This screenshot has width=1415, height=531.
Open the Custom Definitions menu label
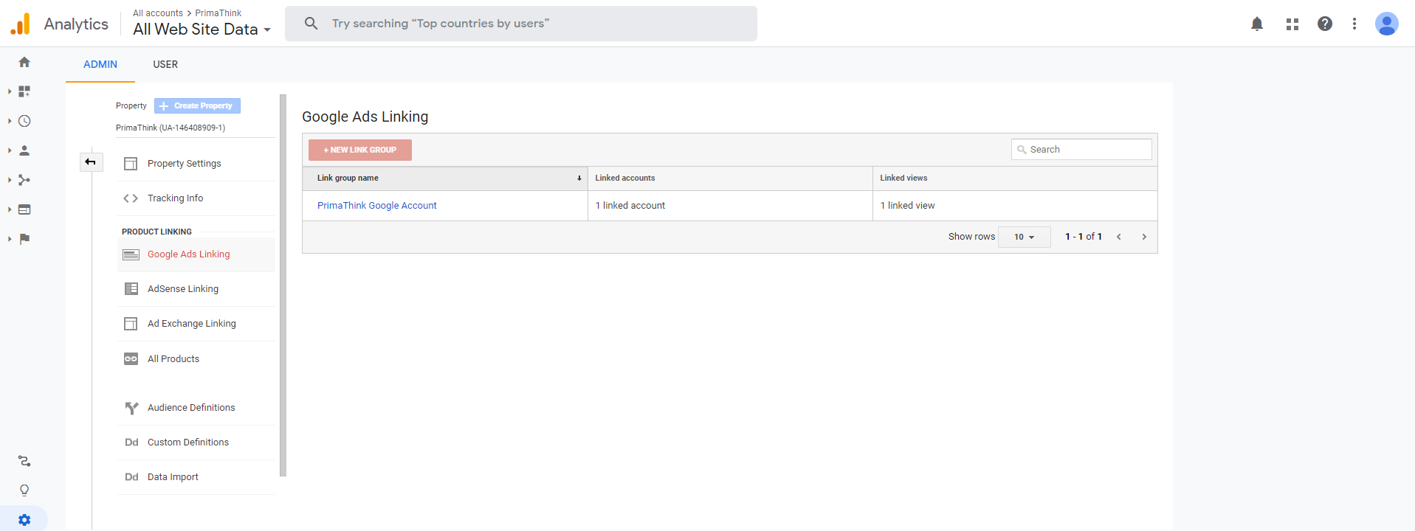tap(188, 442)
